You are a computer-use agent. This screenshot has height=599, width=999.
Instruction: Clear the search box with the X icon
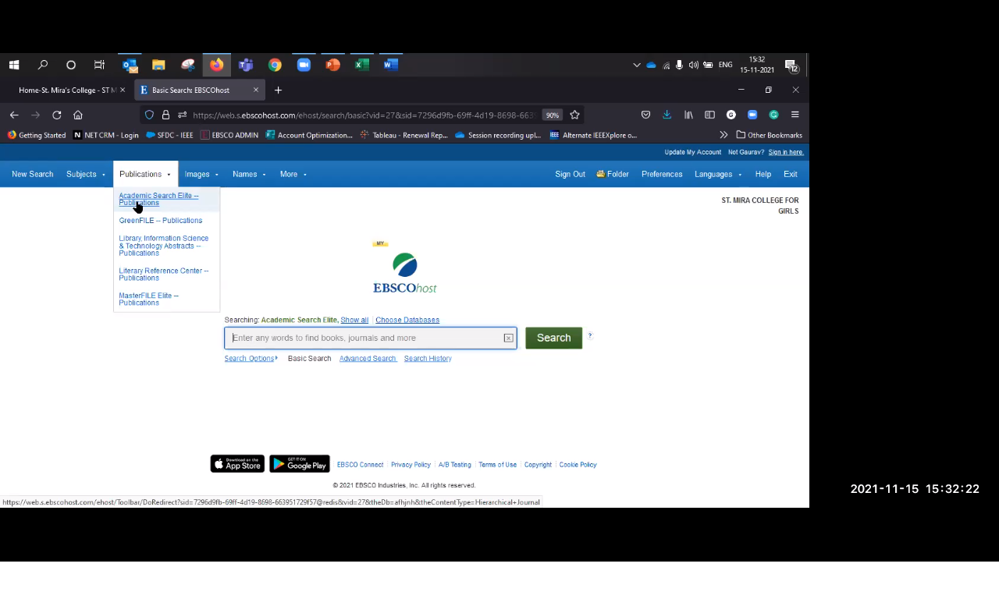508,338
